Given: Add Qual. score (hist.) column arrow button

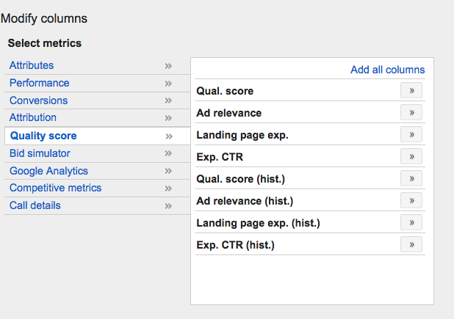Looking at the screenshot, I should tap(411, 178).
